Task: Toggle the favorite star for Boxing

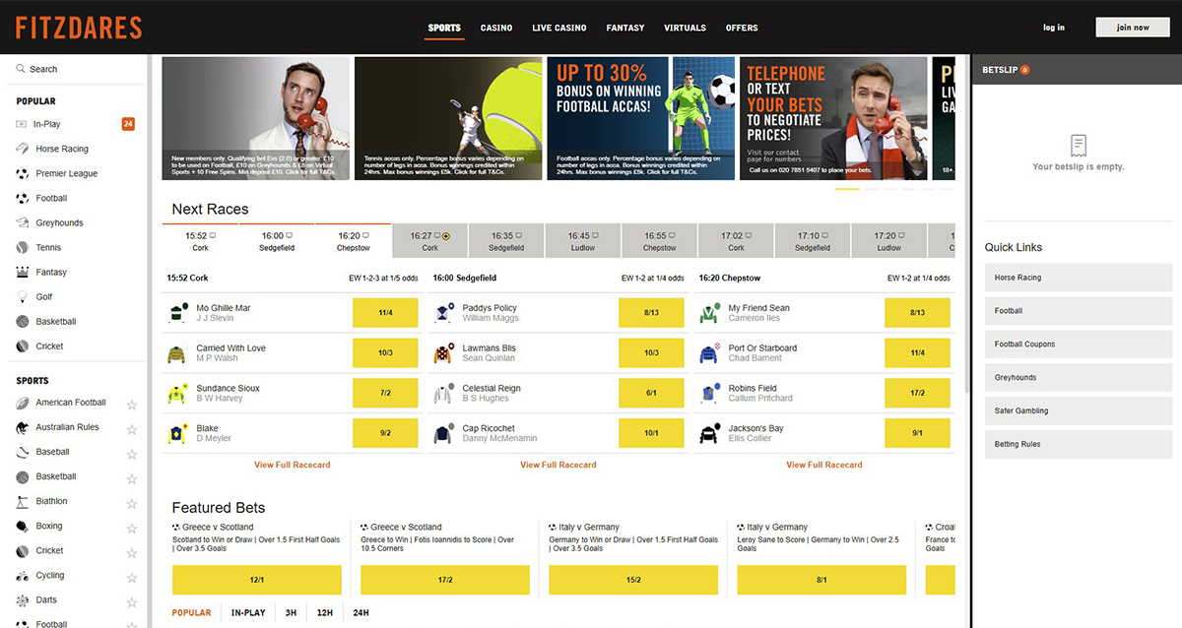Action: tap(132, 527)
